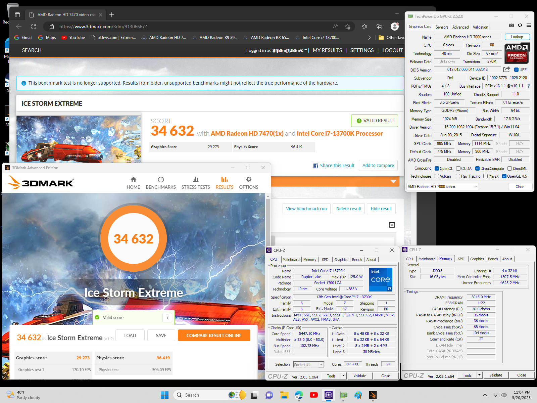This screenshot has width=537, height=403.
Task: Open File Explorer from the taskbar
Action: [x=284, y=395]
